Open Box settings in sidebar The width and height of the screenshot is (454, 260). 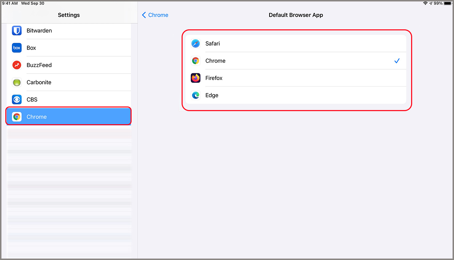pyautogui.click(x=71, y=48)
